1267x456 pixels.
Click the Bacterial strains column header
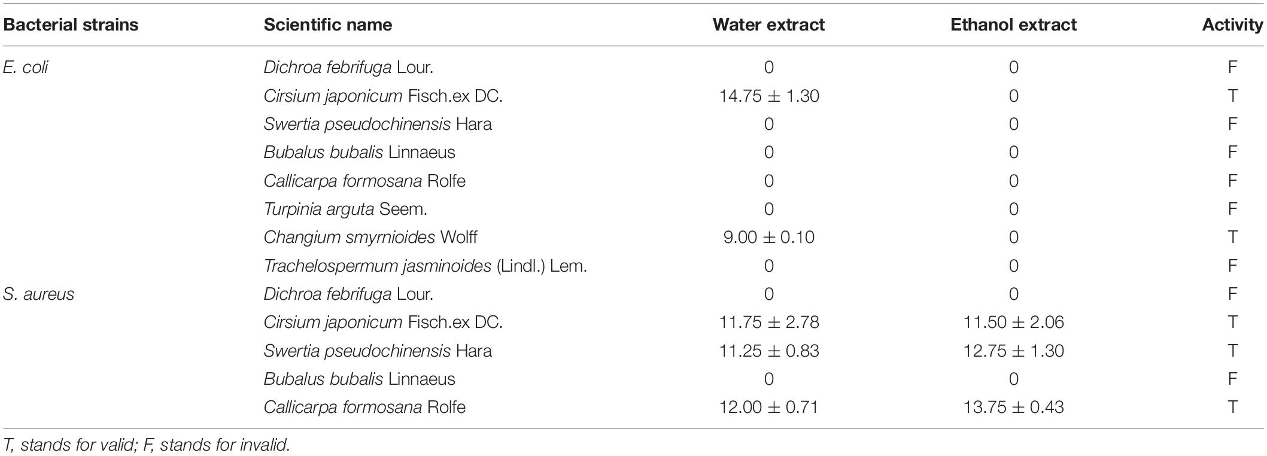(x=71, y=25)
